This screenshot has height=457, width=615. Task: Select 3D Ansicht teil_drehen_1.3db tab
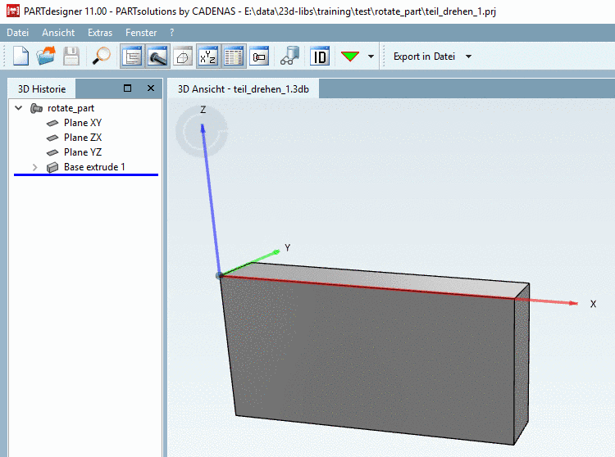(244, 89)
